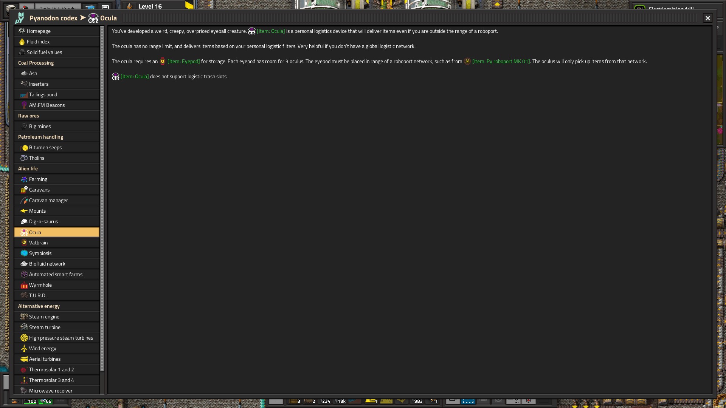Go to the T.U.R.D. page
Viewport: 726px width, 408px height.
[x=37, y=296]
